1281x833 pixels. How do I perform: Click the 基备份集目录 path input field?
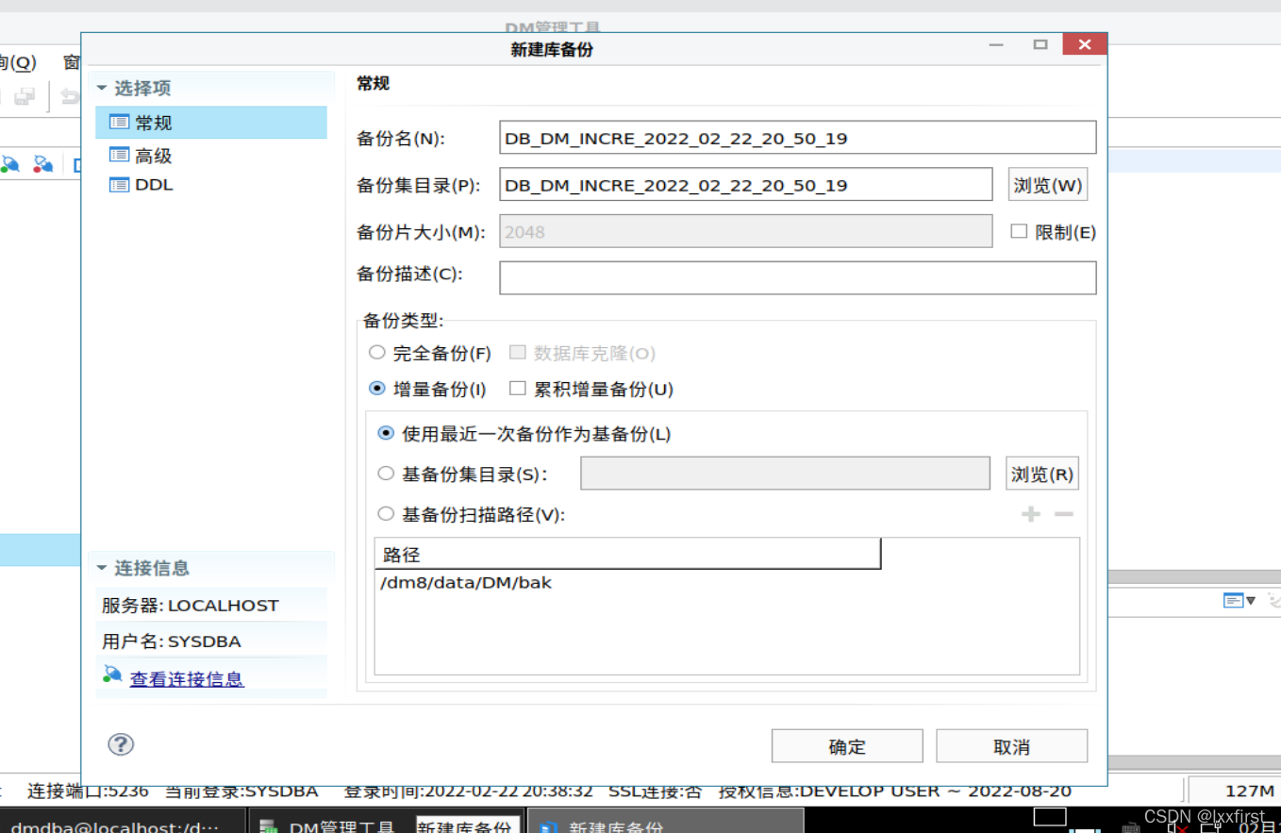[785, 474]
